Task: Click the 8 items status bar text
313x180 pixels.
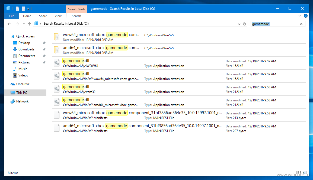Action: point(13,173)
